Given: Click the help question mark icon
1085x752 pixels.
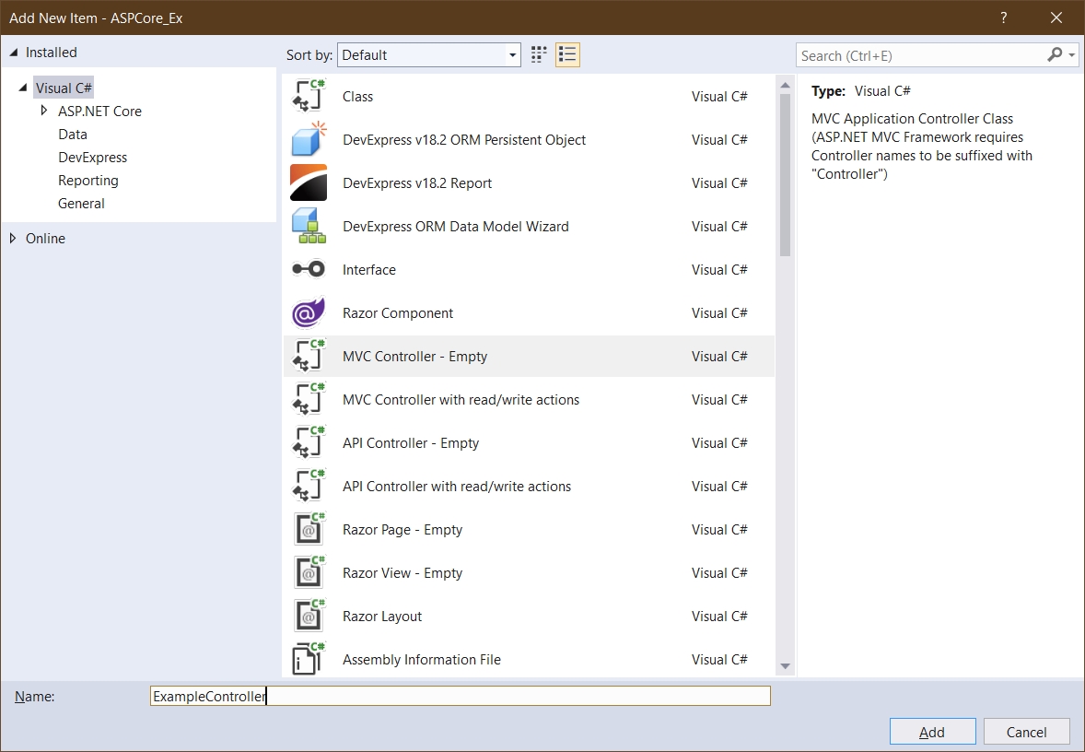Looking at the screenshot, I should coord(1003,18).
